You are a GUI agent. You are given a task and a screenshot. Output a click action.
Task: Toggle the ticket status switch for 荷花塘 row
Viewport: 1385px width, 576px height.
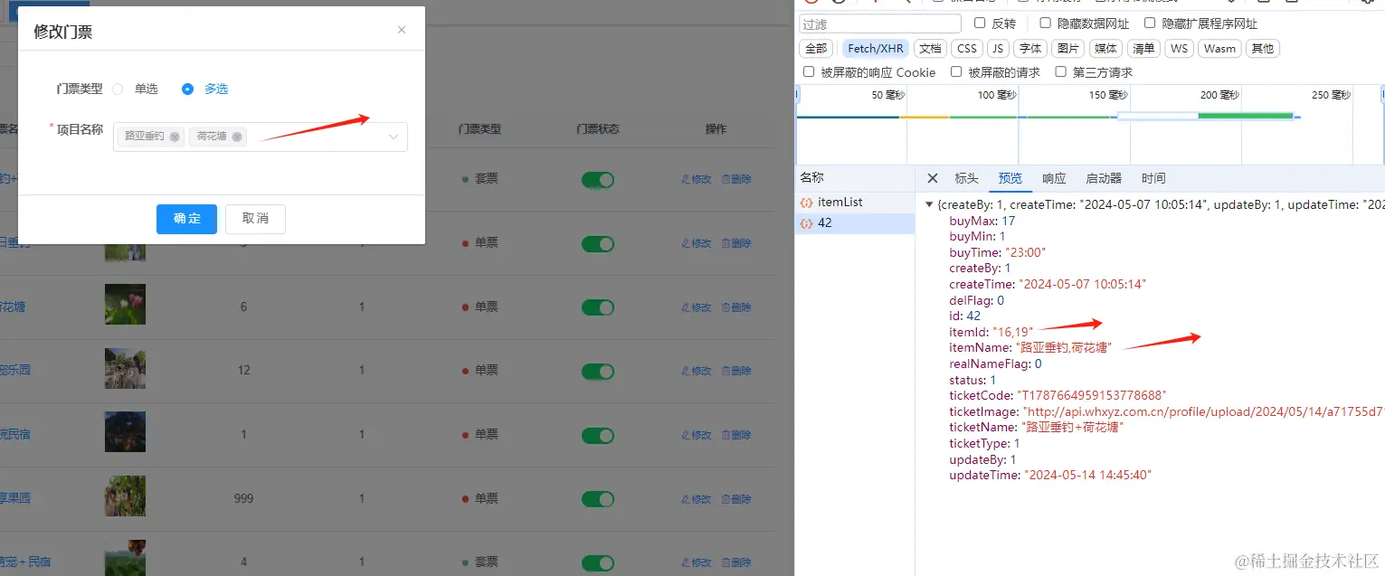[597, 306]
